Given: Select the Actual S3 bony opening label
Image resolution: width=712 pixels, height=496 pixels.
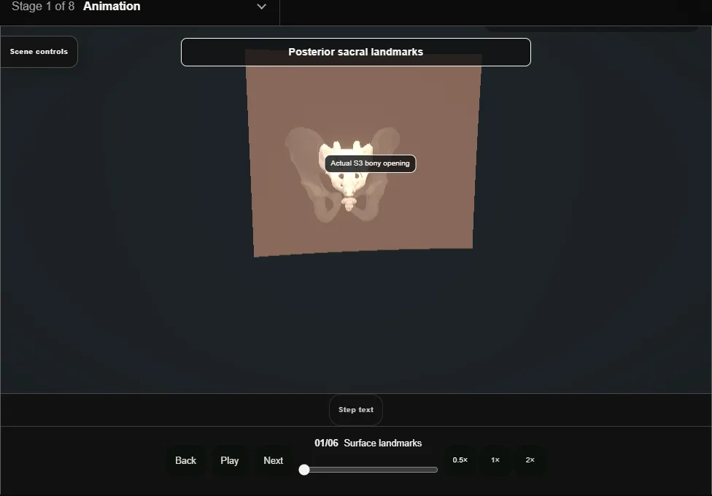Looking at the screenshot, I should [370, 163].
